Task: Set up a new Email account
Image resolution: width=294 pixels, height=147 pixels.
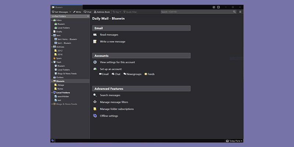Action: pyautogui.click(x=104, y=74)
